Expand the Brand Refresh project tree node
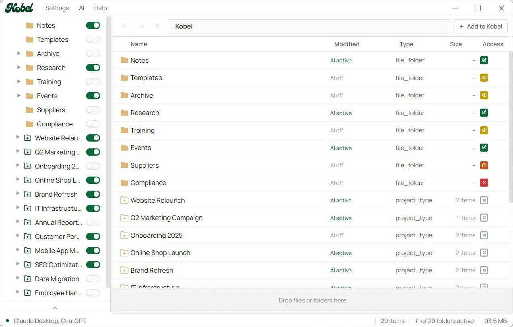513x327 pixels. tap(17, 194)
